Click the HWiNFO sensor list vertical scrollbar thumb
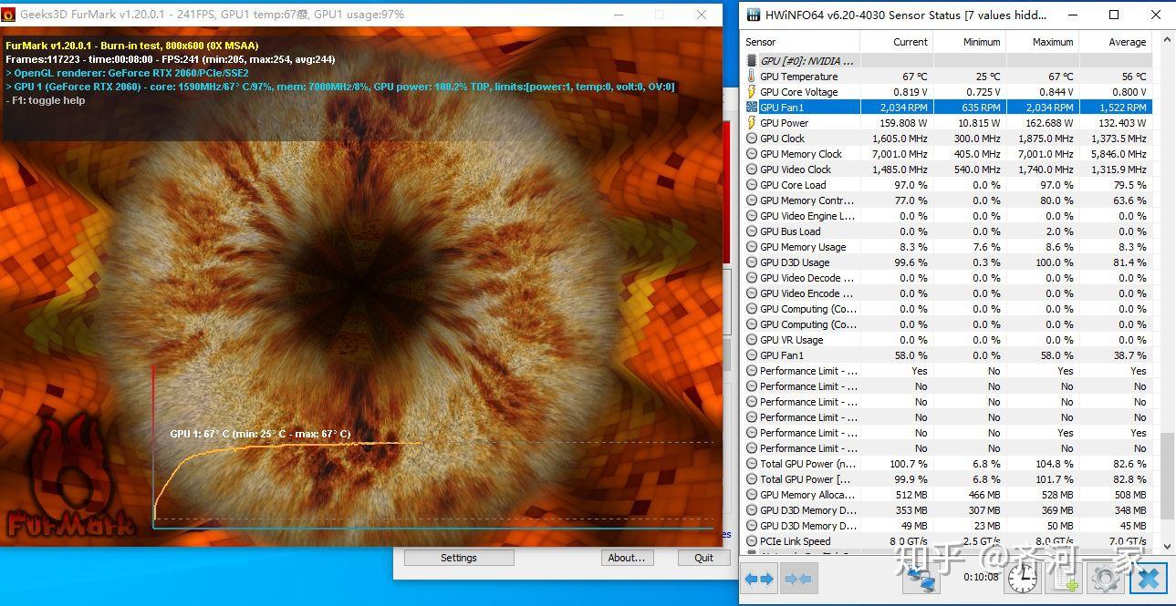The height and width of the screenshot is (606, 1176). pos(1167,475)
